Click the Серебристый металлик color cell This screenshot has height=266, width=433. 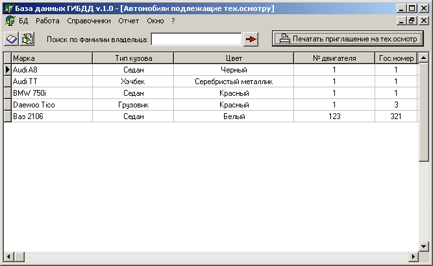(x=234, y=82)
